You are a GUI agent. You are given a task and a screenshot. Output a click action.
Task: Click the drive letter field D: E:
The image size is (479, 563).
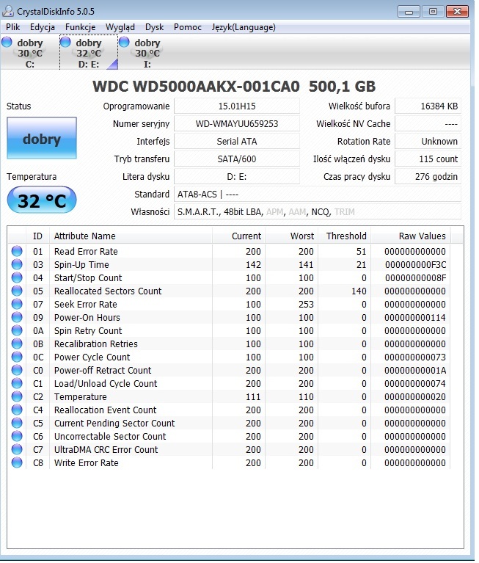(237, 177)
